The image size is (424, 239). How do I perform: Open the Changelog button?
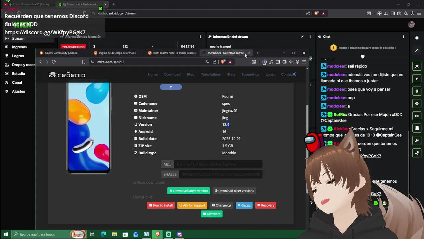click(222, 205)
